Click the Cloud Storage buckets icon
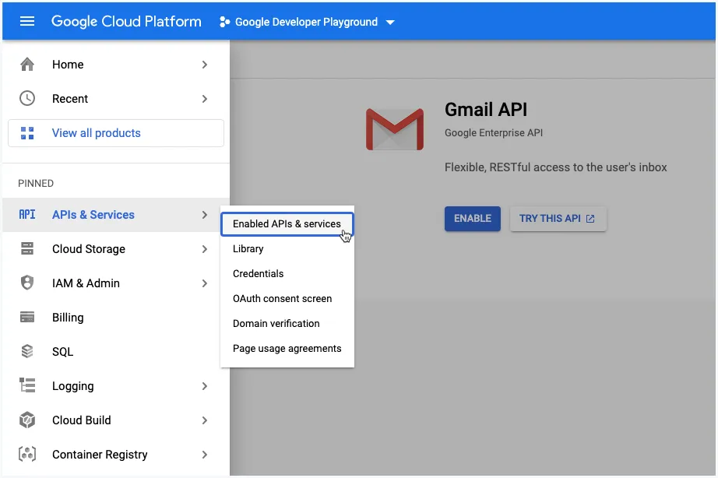Image resolution: width=718 pixels, height=478 pixels. [28, 249]
